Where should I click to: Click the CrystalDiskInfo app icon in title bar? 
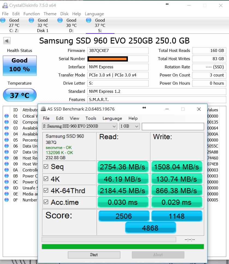5,5
